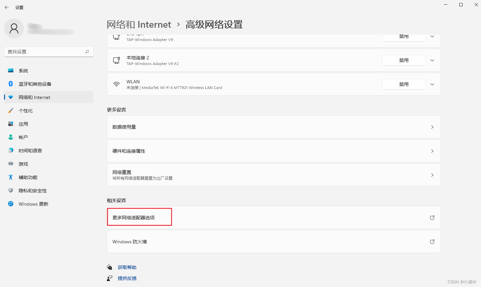Click the 查找设置 search box

(x=49, y=52)
